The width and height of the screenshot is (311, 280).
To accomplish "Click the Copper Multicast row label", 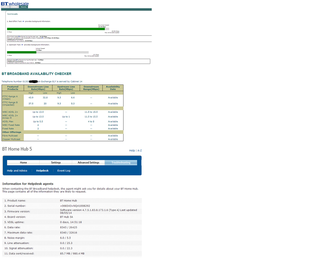I will (x=11, y=139).
